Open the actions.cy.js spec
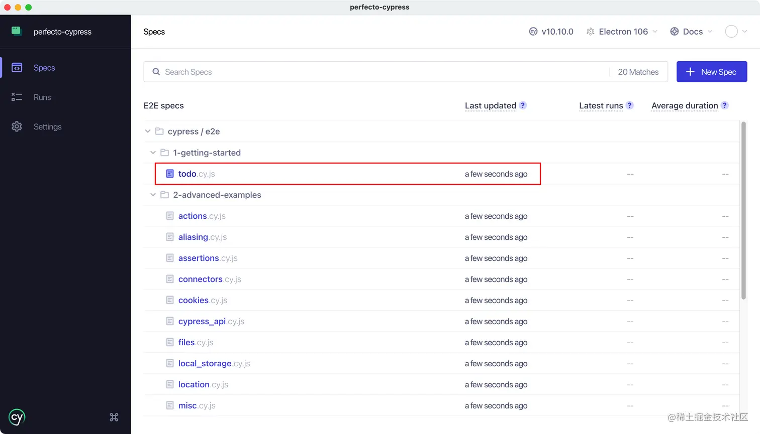Viewport: 760px width, 434px height. coord(202,216)
